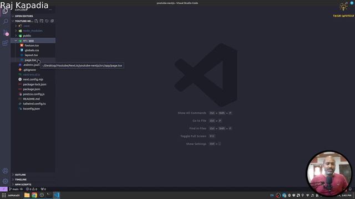Open the file manager from the taskbar

(27, 195)
